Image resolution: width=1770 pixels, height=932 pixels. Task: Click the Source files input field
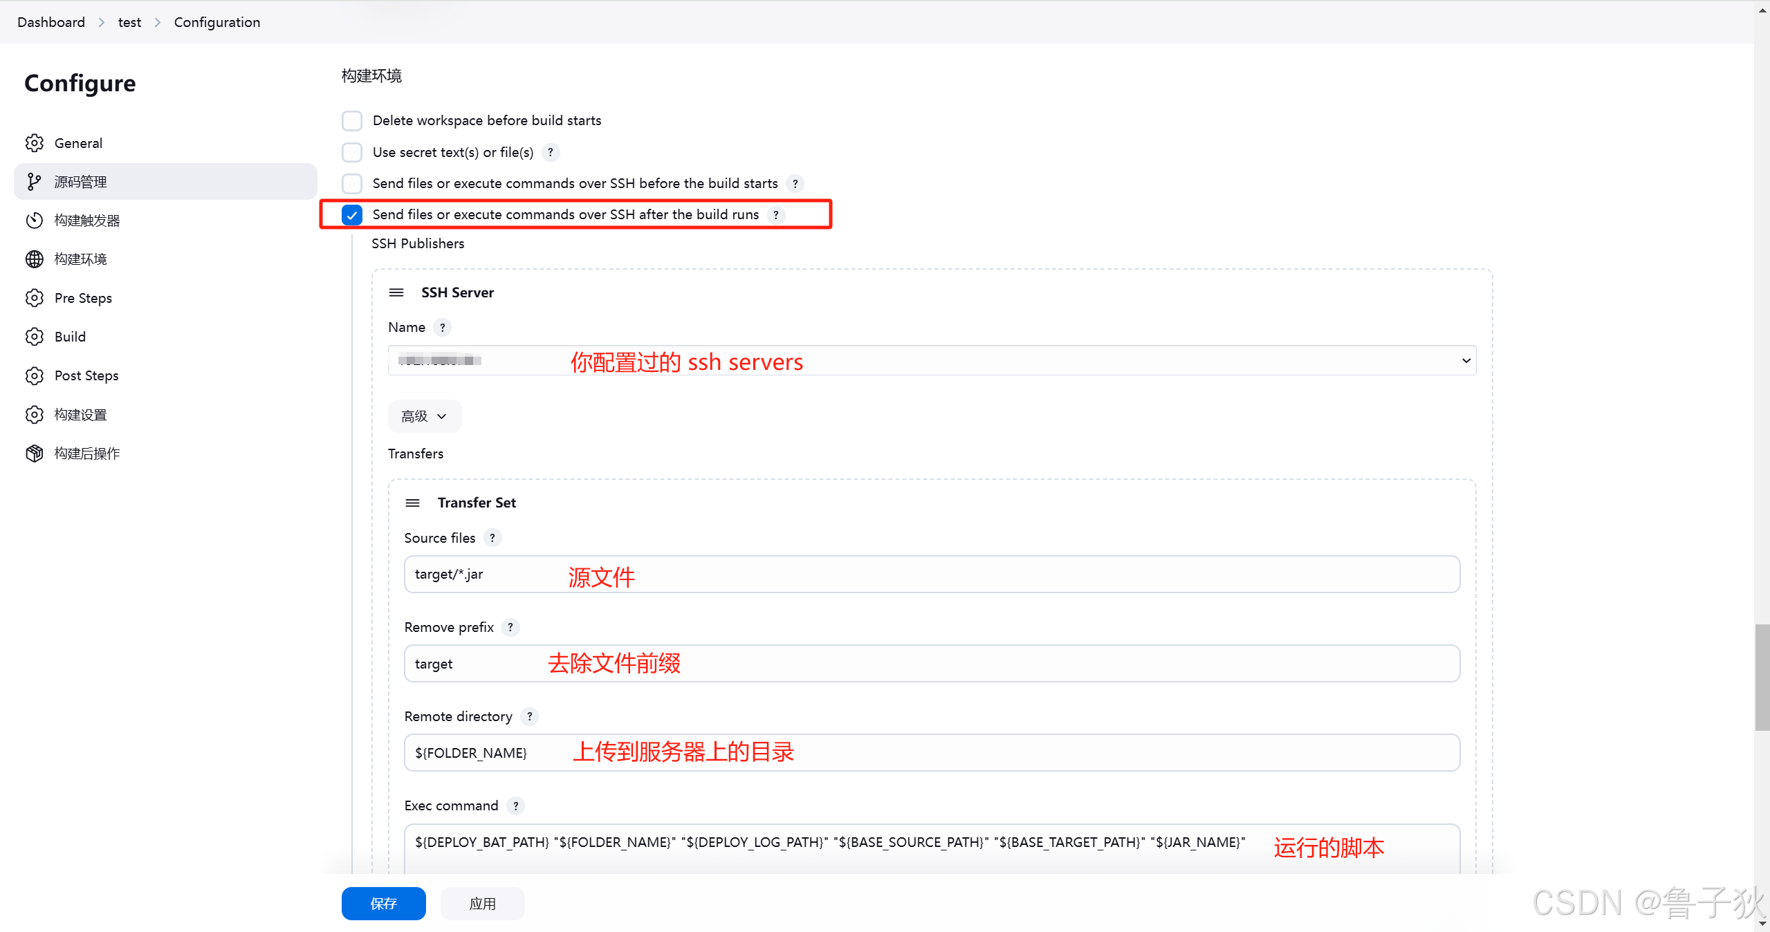tap(931, 574)
